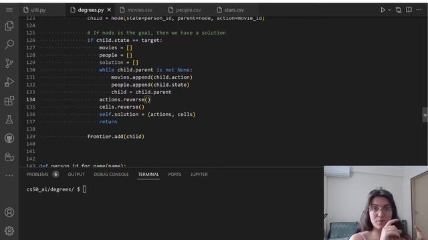Click the 'return' statement on line 137
This screenshot has width=428, height=240.
[108, 122]
